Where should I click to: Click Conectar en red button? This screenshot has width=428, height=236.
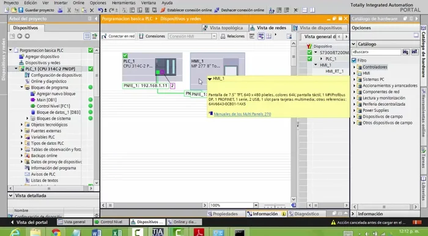point(118,36)
